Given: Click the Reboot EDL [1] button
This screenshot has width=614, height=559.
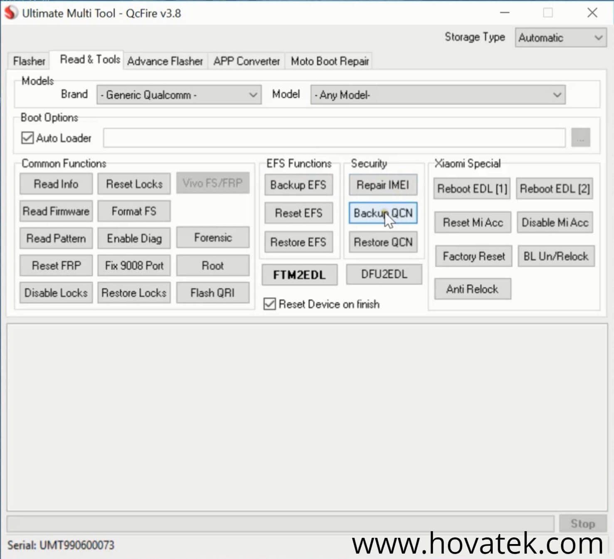Looking at the screenshot, I should point(472,189).
